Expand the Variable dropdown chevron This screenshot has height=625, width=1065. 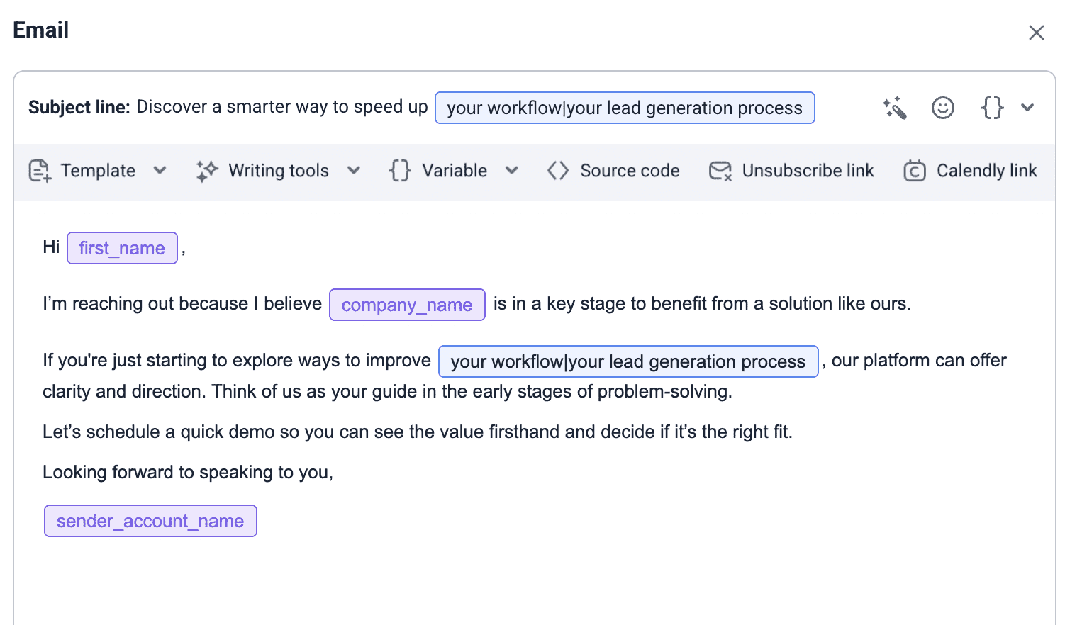[x=512, y=171]
